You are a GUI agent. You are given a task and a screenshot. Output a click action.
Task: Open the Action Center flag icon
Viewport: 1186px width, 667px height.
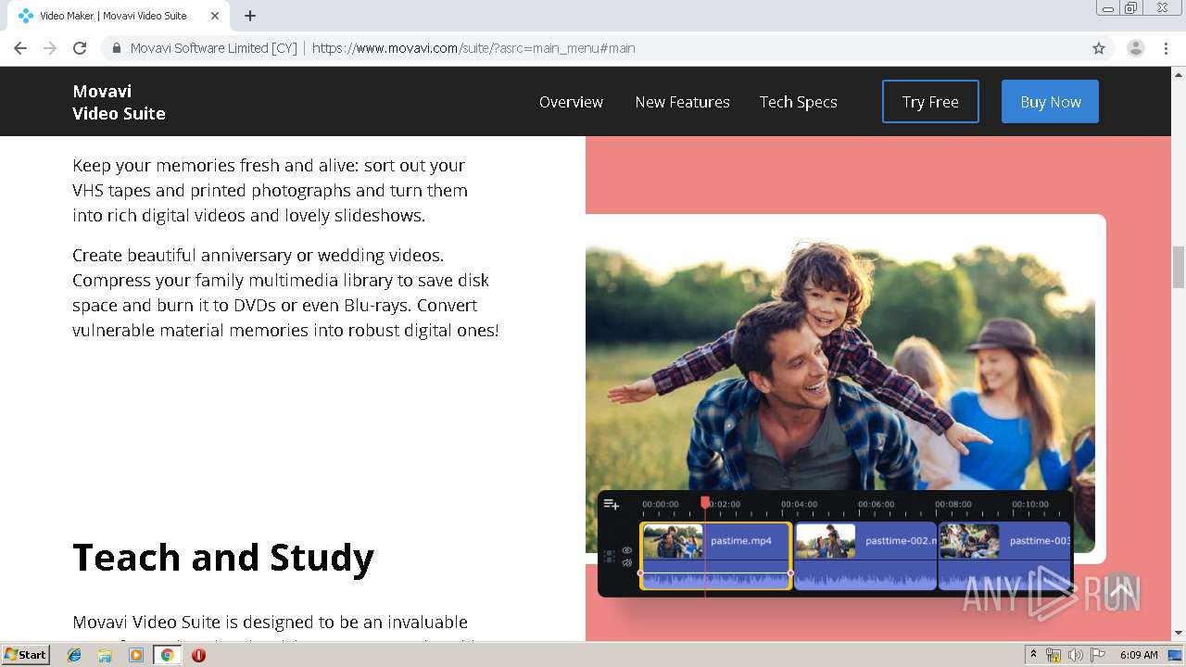[1098, 655]
